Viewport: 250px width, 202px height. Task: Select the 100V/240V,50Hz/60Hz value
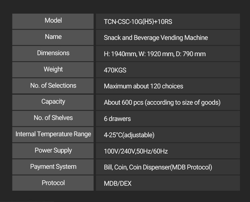click(136, 151)
